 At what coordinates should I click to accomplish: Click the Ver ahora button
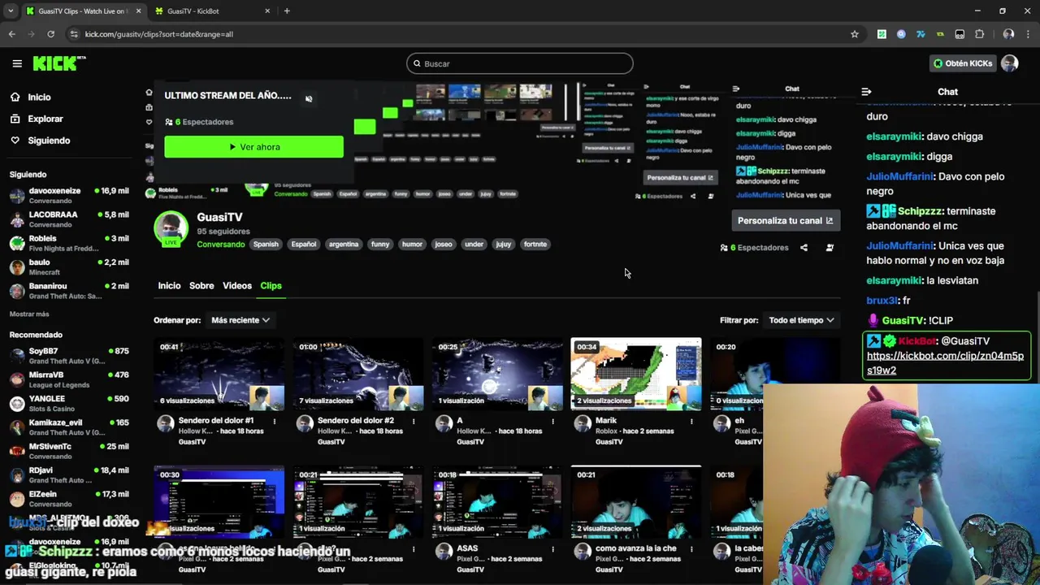[253, 147]
